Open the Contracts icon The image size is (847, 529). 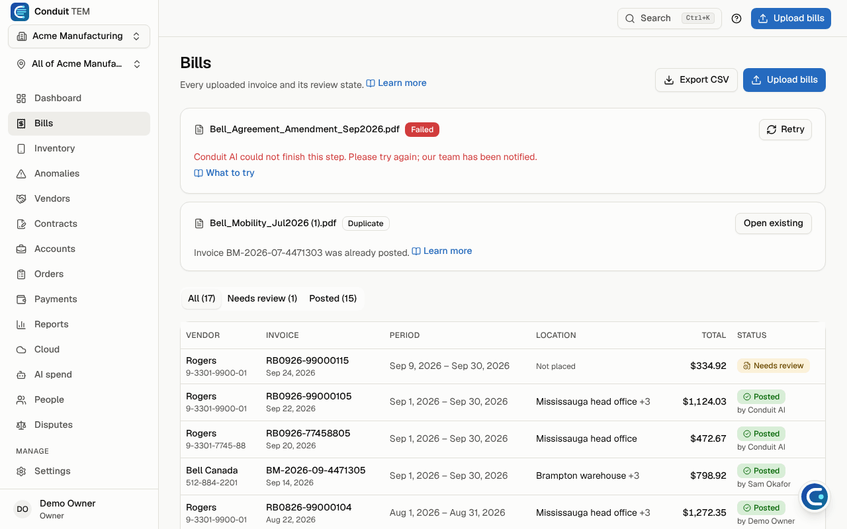(x=21, y=224)
